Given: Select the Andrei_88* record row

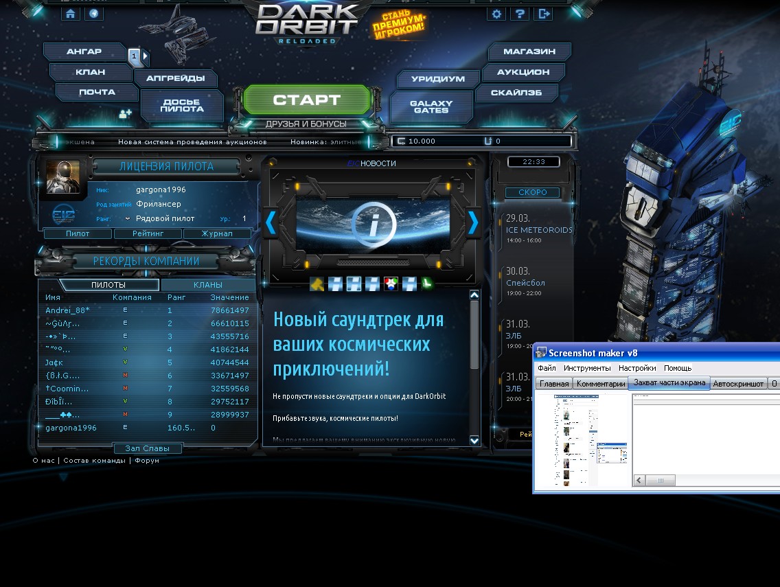Looking at the screenshot, I should pyautogui.click(x=147, y=310).
